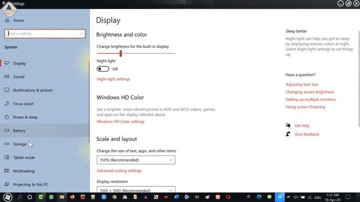Click the Battery icon in sidebar
Viewport: 360px width, 202px height.
pos(7,130)
